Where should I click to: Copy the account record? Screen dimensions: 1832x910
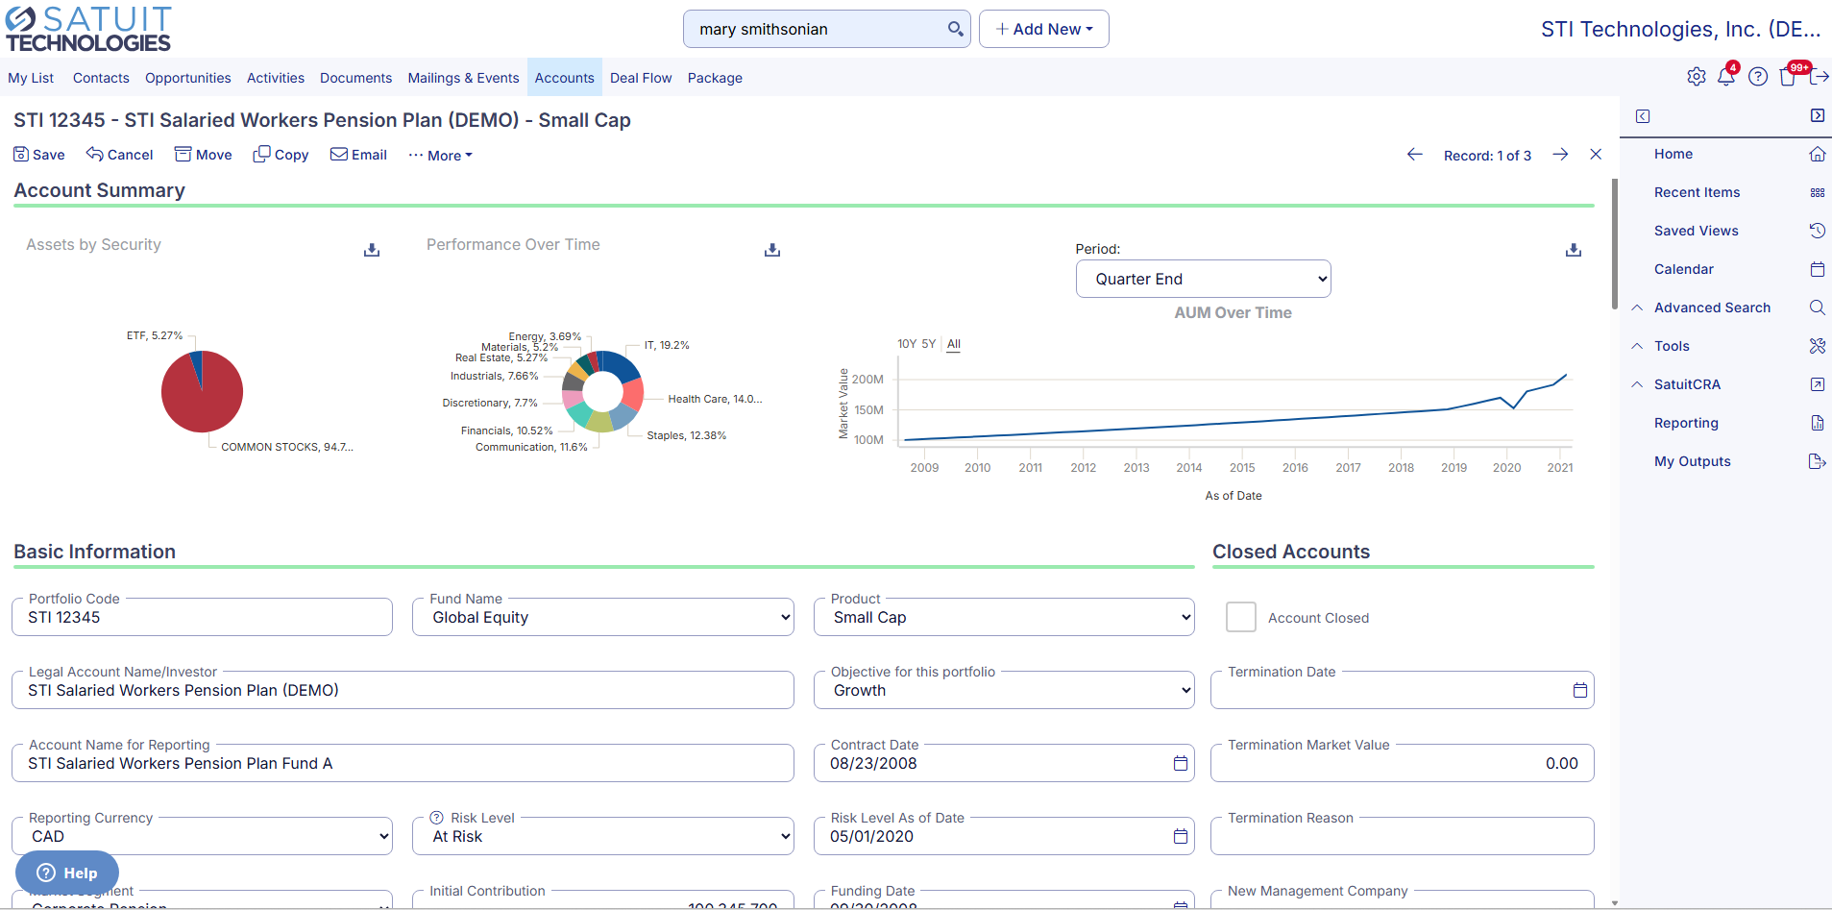pos(281,155)
